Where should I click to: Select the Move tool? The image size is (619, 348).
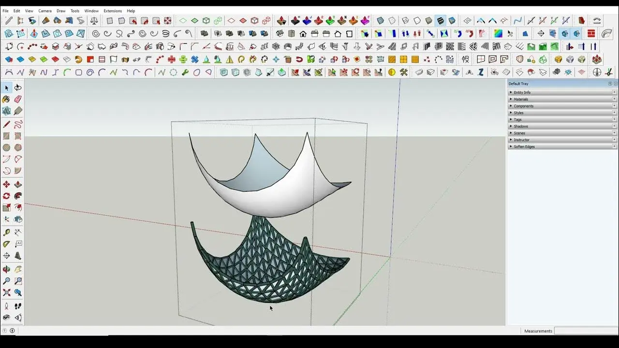click(x=6, y=185)
